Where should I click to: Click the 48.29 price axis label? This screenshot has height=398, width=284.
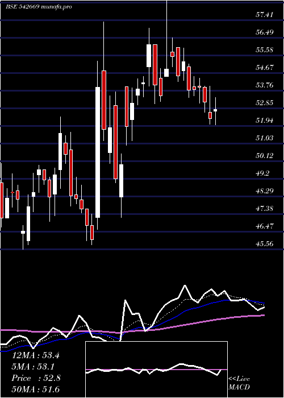pos(264,191)
